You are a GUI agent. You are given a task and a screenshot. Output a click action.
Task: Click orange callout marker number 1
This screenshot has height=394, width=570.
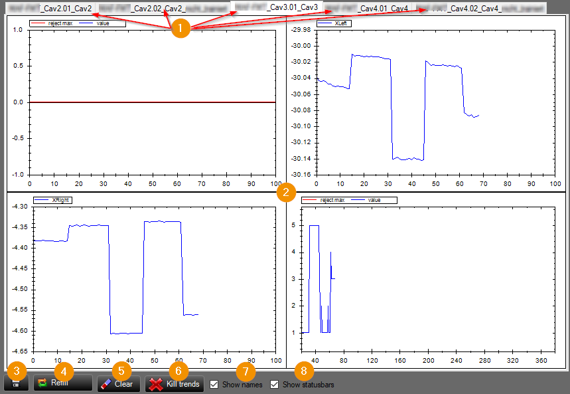click(180, 28)
